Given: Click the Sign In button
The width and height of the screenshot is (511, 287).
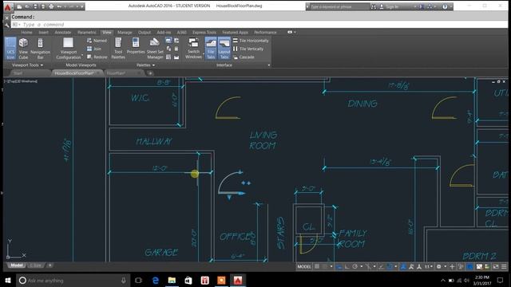Looking at the screenshot, I should 389,6.
